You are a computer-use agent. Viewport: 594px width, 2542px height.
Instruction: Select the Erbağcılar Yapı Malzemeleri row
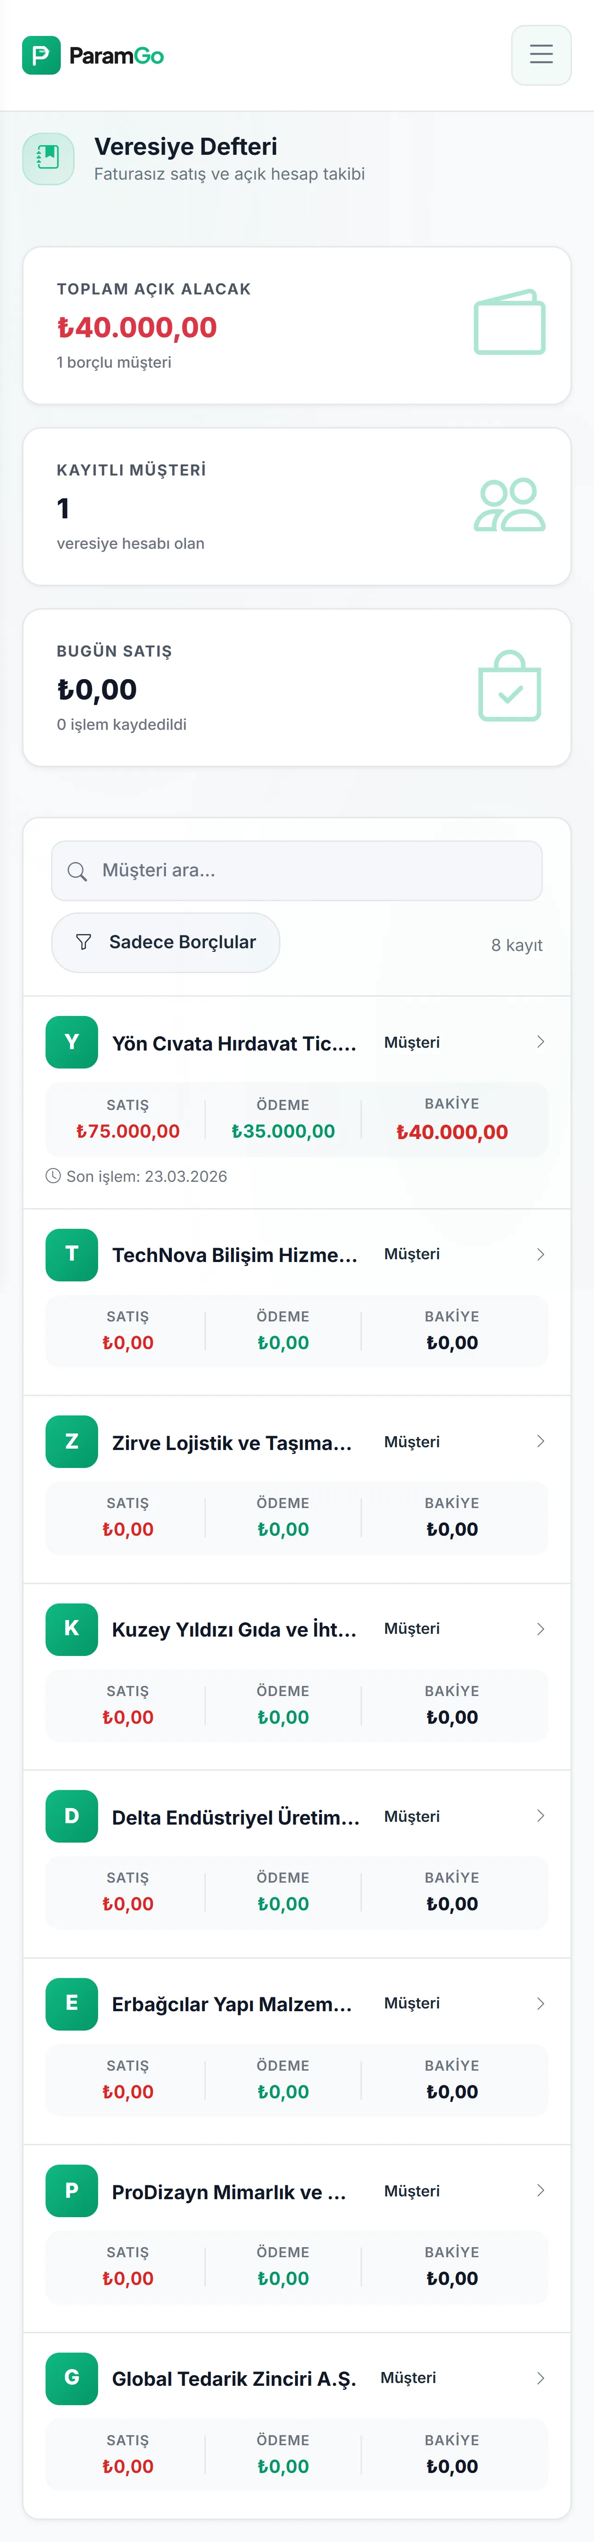click(296, 2003)
